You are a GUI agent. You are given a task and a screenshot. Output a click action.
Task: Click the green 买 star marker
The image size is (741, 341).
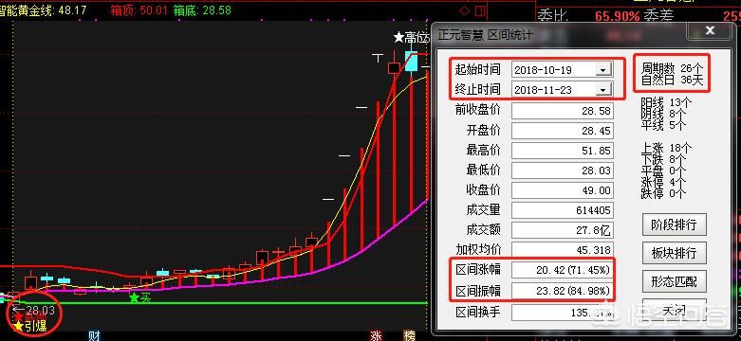pyautogui.click(x=139, y=297)
